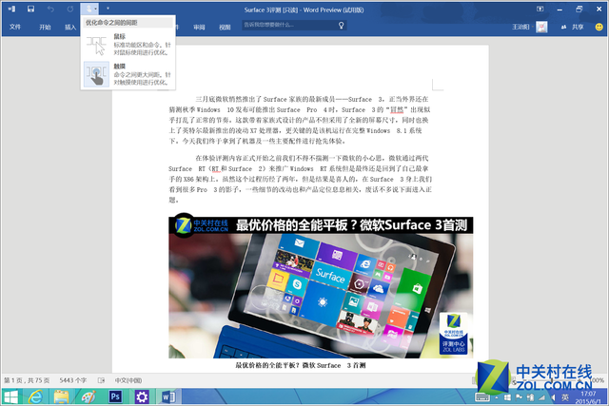
Task: Click the word count 5443 个字
Action: pyautogui.click(x=72, y=380)
